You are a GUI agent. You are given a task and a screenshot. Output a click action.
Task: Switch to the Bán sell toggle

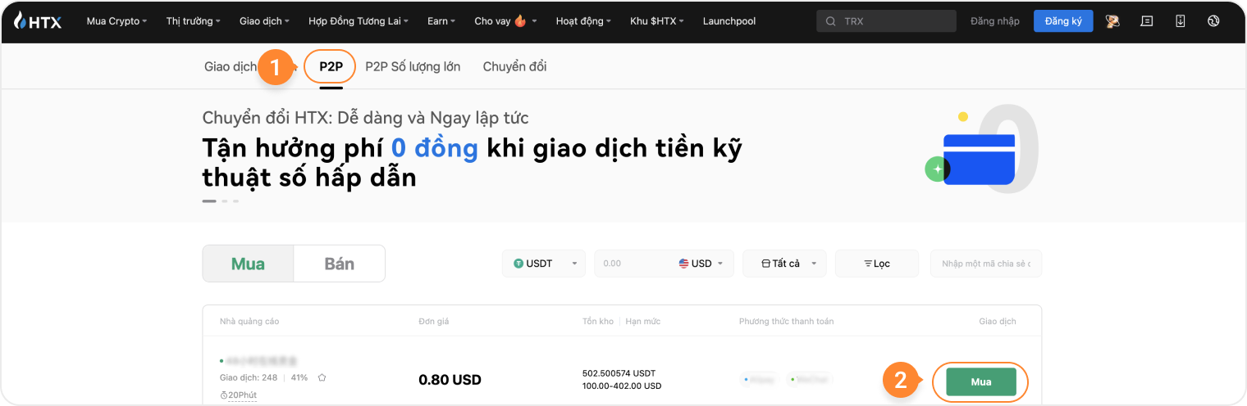tap(339, 264)
